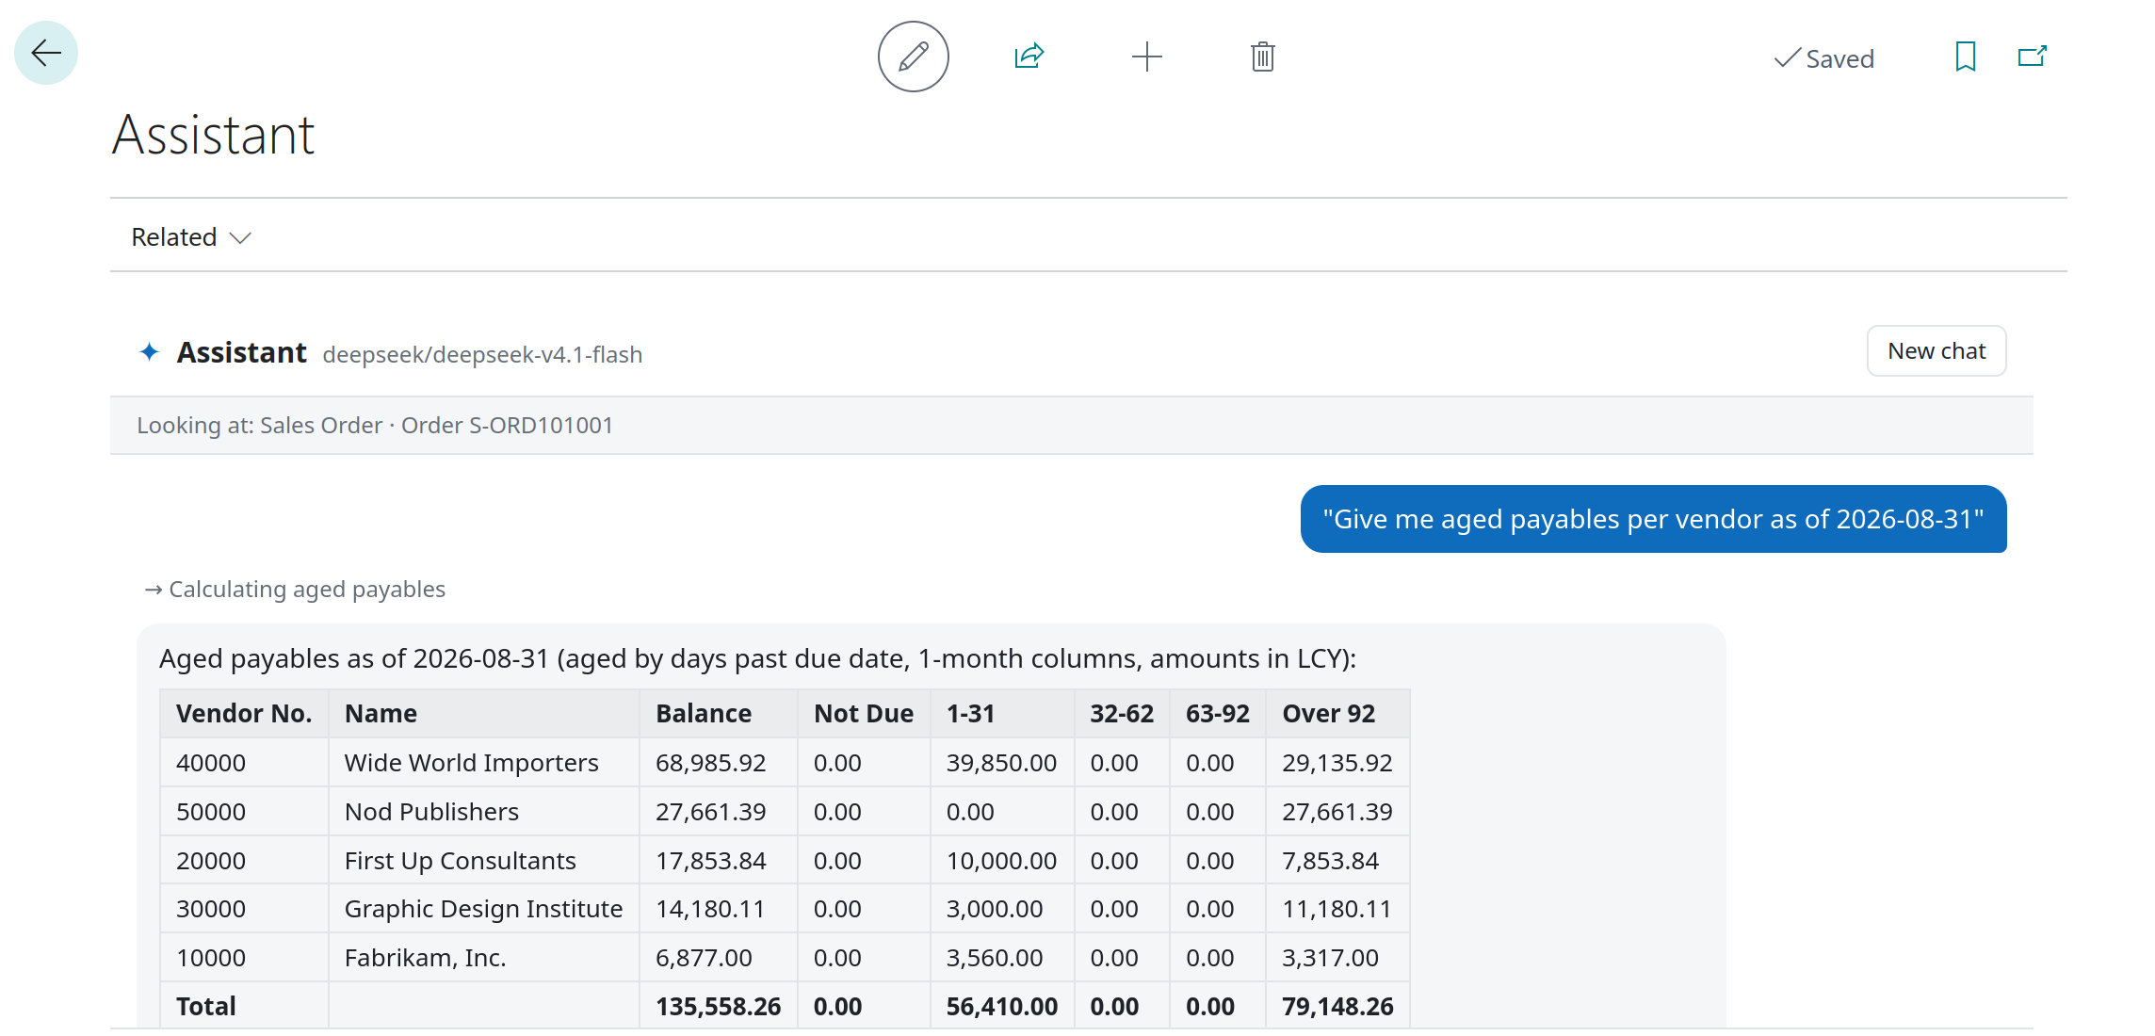Image resolution: width=2155 pixels, height=1036 pixels.
Task: Click the Calculating aged payables step
Action: 295,589
